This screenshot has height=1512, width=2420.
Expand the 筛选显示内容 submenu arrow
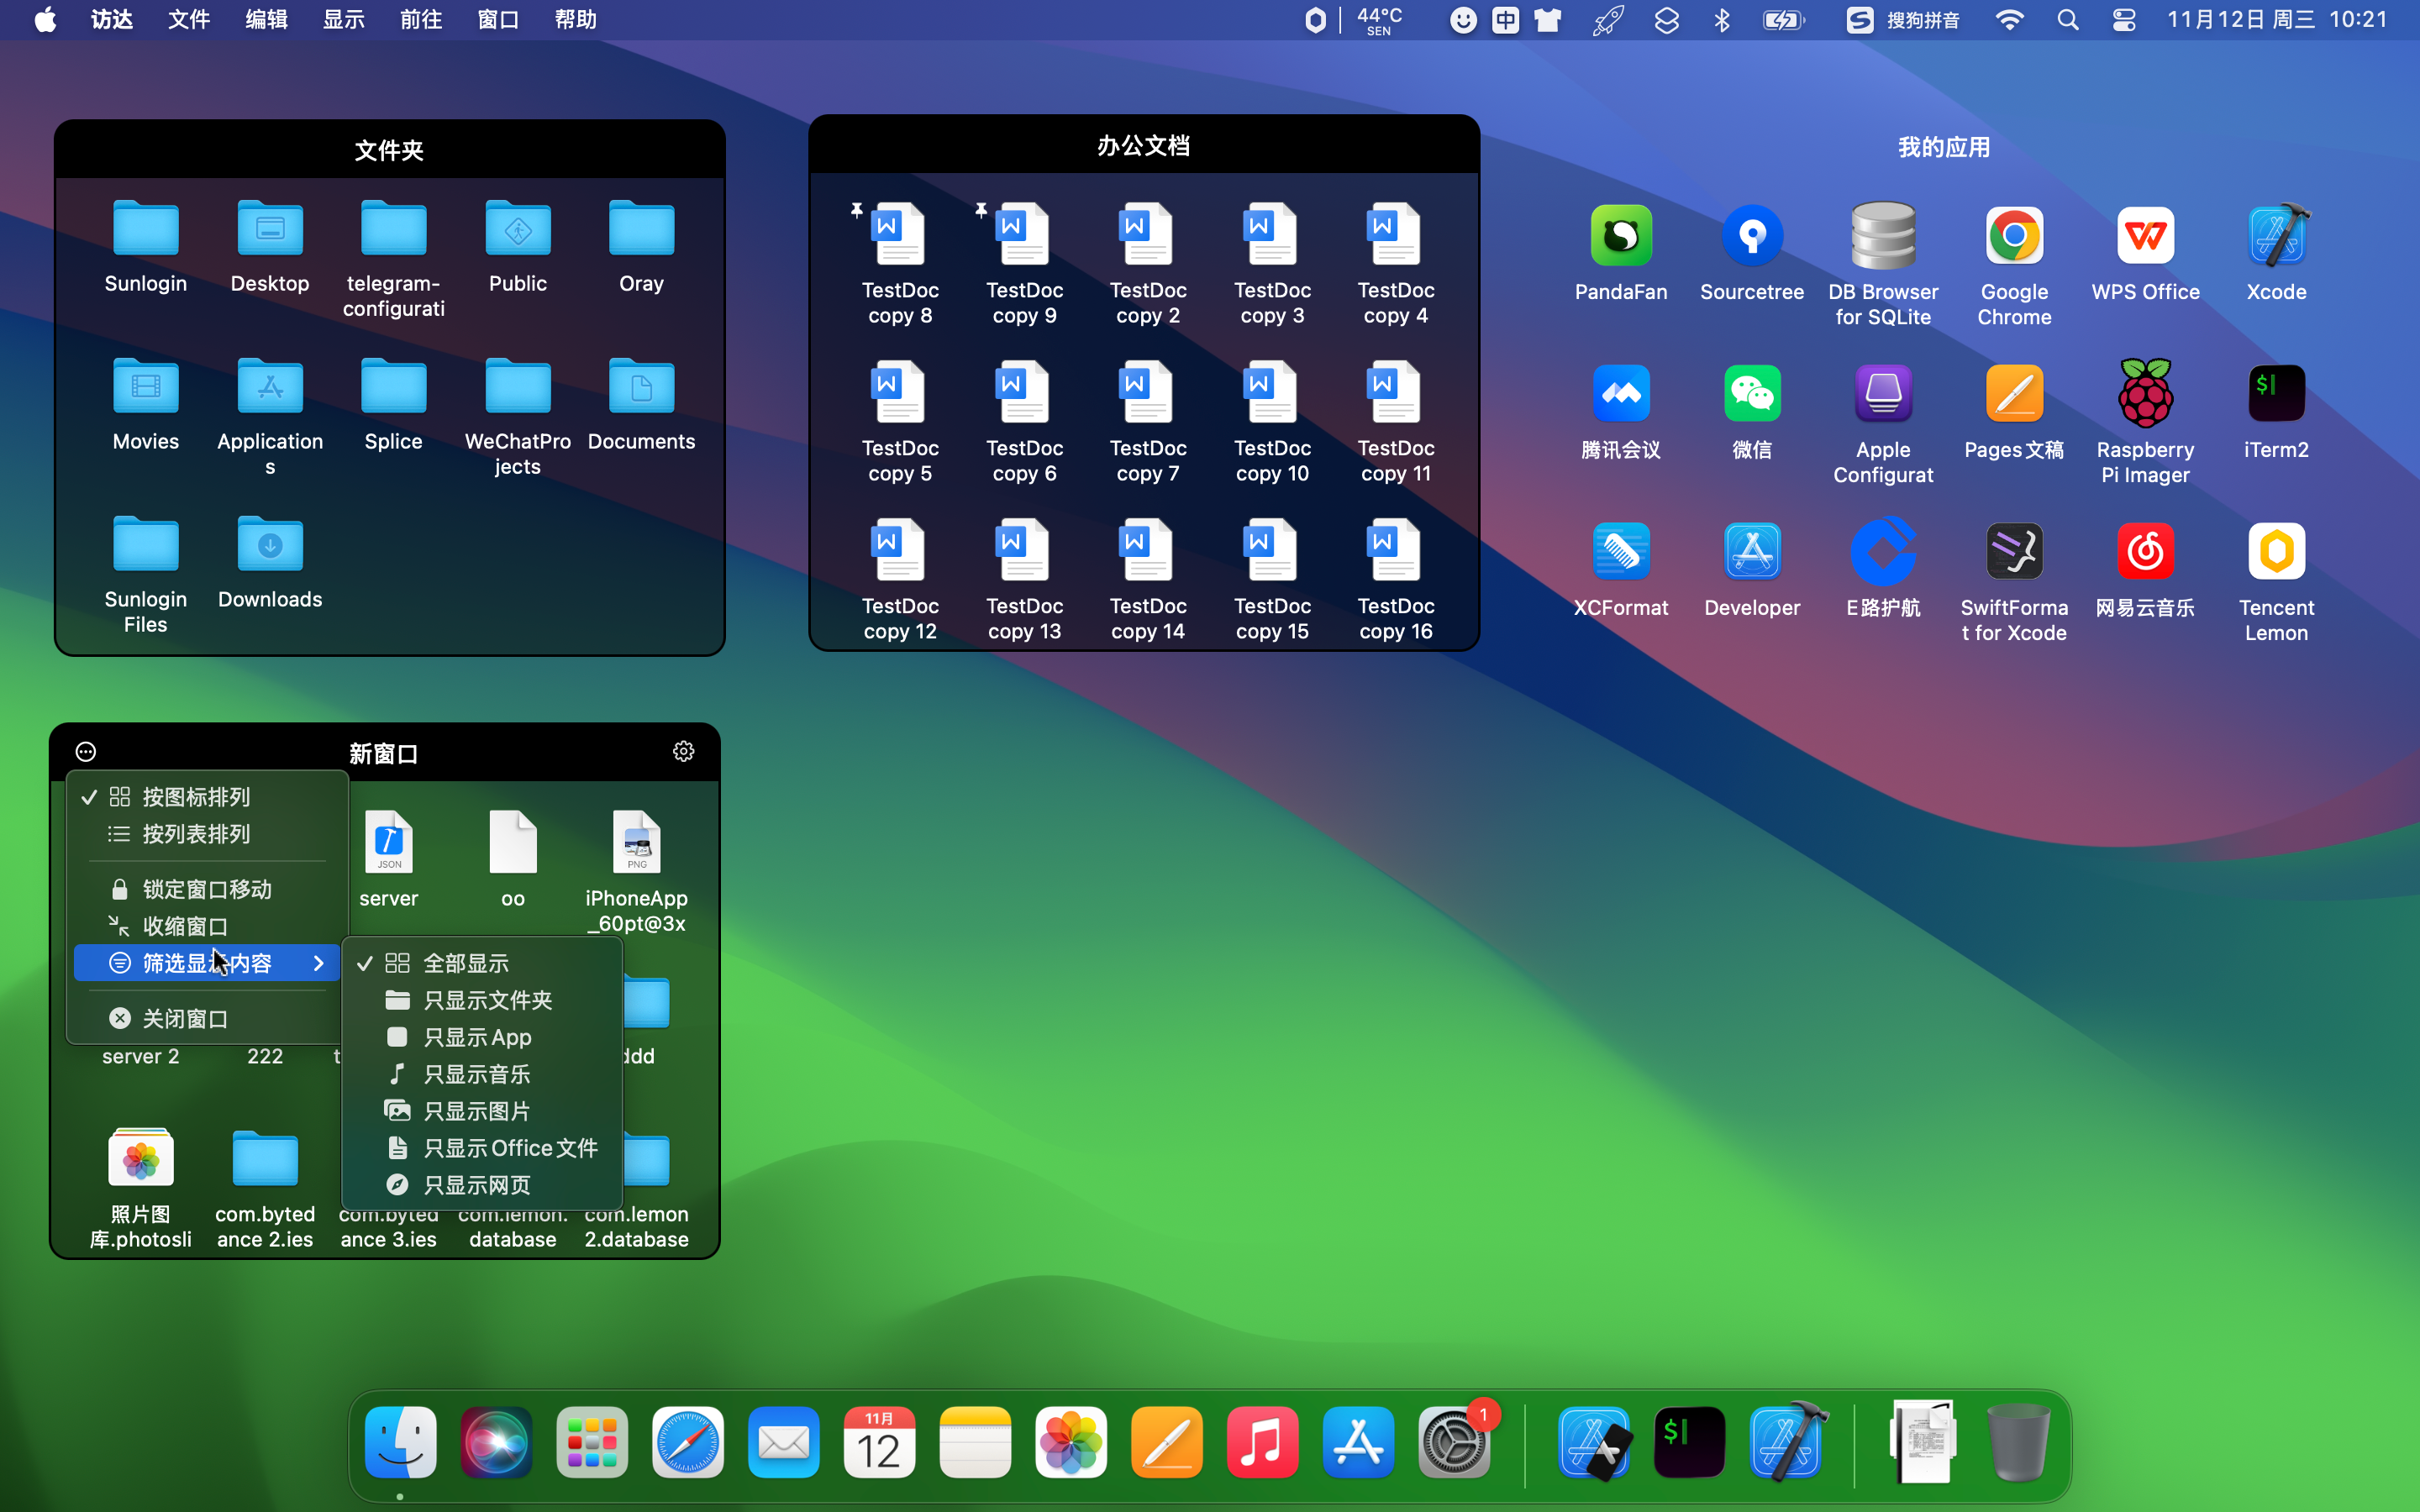click(x=318, y=963)
